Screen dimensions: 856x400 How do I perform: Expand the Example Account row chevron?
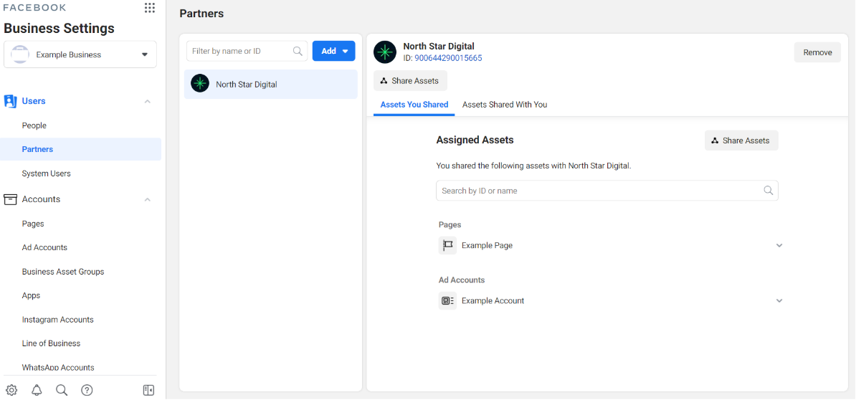(779, 300)
